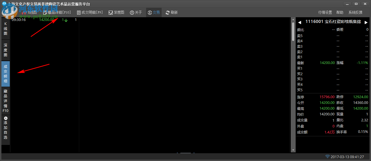Click the scrollbar down arrow
Image resolution: width=371 pixels, height=161 pixels.
293,150
